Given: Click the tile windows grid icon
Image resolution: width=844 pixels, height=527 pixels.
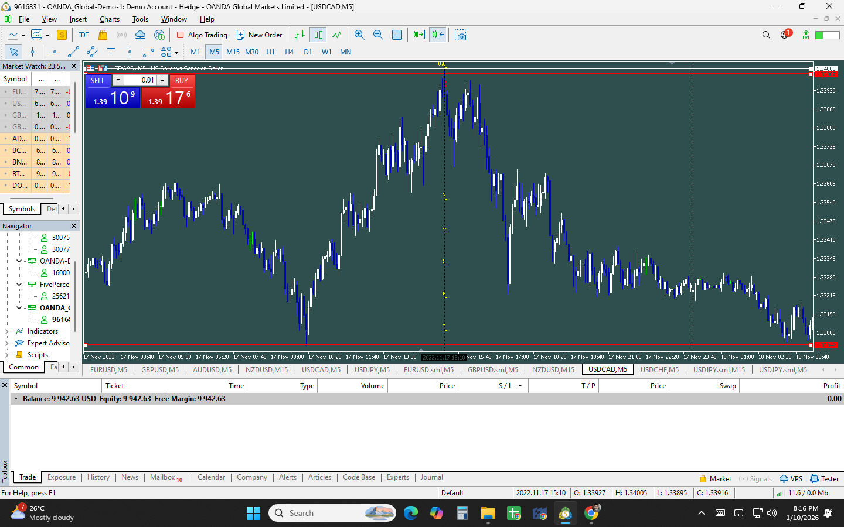Looking at the screenshot, I should [397, 35].
